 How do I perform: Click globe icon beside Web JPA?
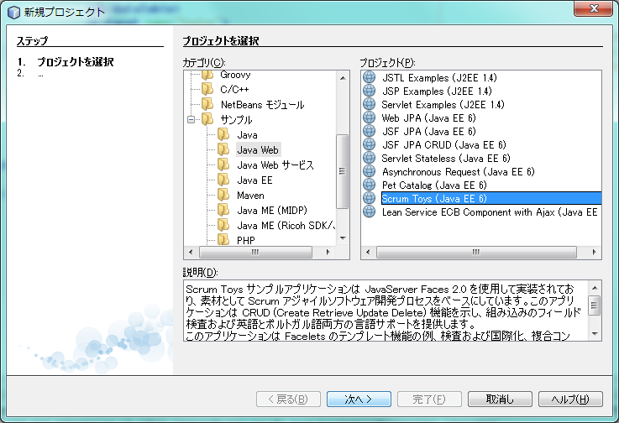(369, 117)
